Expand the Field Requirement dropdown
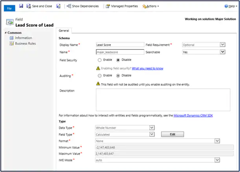This screenshot has height=172, width=240. [222, 45]
